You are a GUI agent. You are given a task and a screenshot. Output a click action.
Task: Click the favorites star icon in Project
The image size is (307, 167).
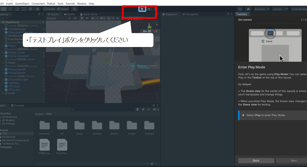coord(149,109)
